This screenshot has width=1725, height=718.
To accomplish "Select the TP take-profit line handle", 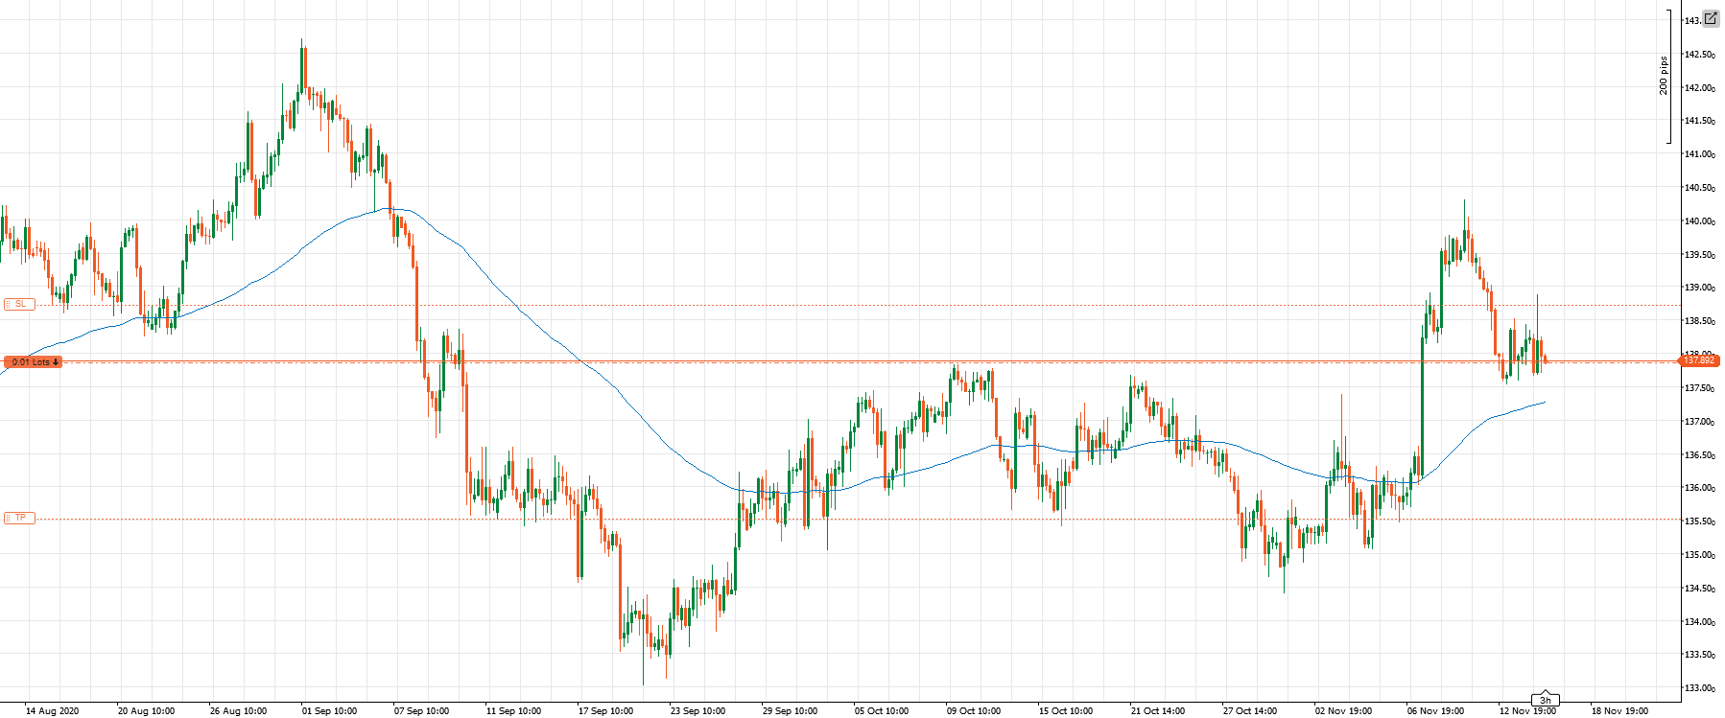I will click(x=19, y=518).
